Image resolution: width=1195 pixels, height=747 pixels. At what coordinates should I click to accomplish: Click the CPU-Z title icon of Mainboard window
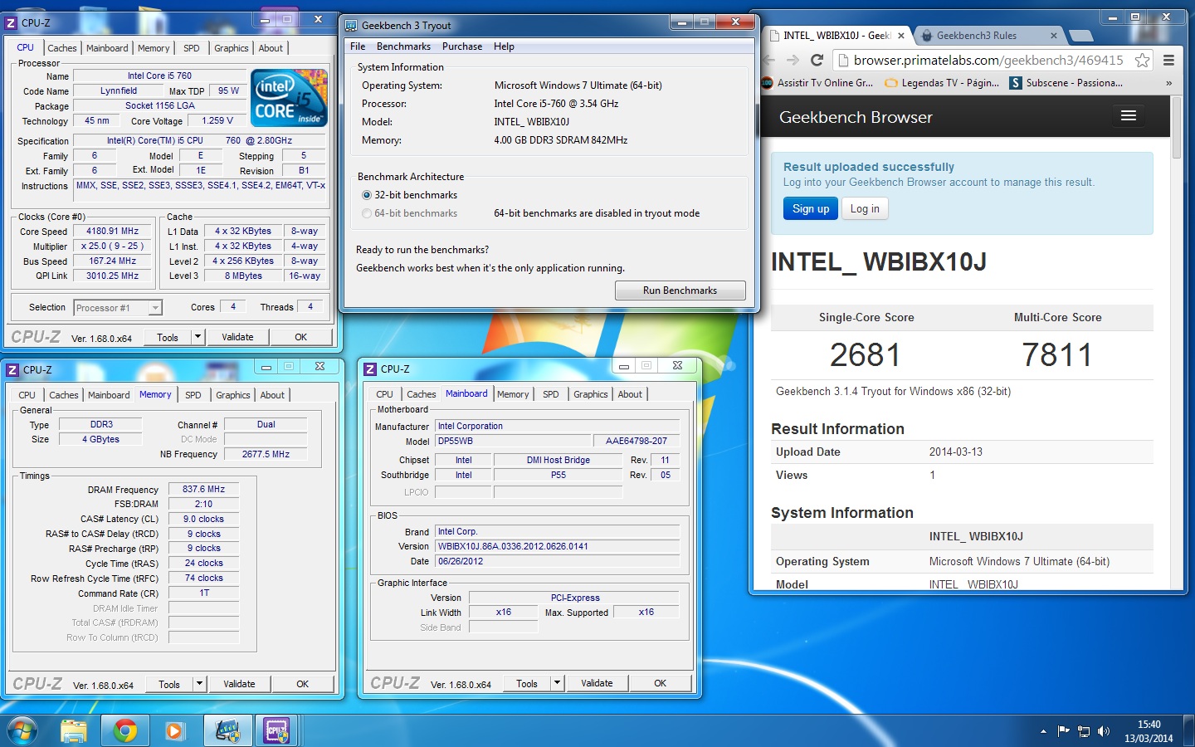tap(370, 369)
